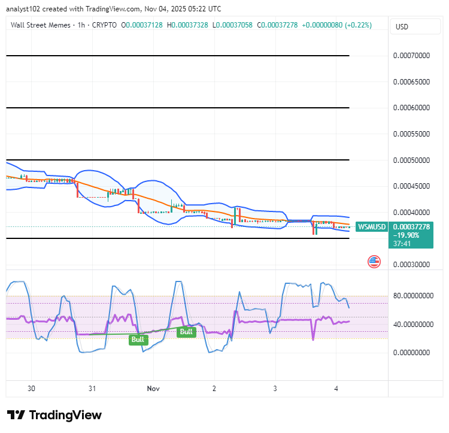Click the -19.90% change in price tag
Image resolution: width=449 pixels, height=433 pixels.
pyautogui.click(x=406, y=235)
